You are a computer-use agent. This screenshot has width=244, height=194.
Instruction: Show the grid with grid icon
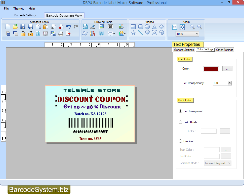(38, 33)
